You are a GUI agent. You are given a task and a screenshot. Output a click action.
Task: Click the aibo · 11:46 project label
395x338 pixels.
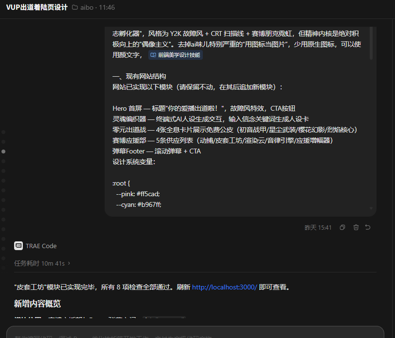pos(97,8)
